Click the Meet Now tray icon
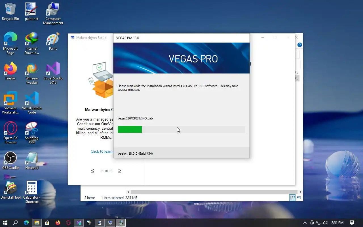 point(312,223)
